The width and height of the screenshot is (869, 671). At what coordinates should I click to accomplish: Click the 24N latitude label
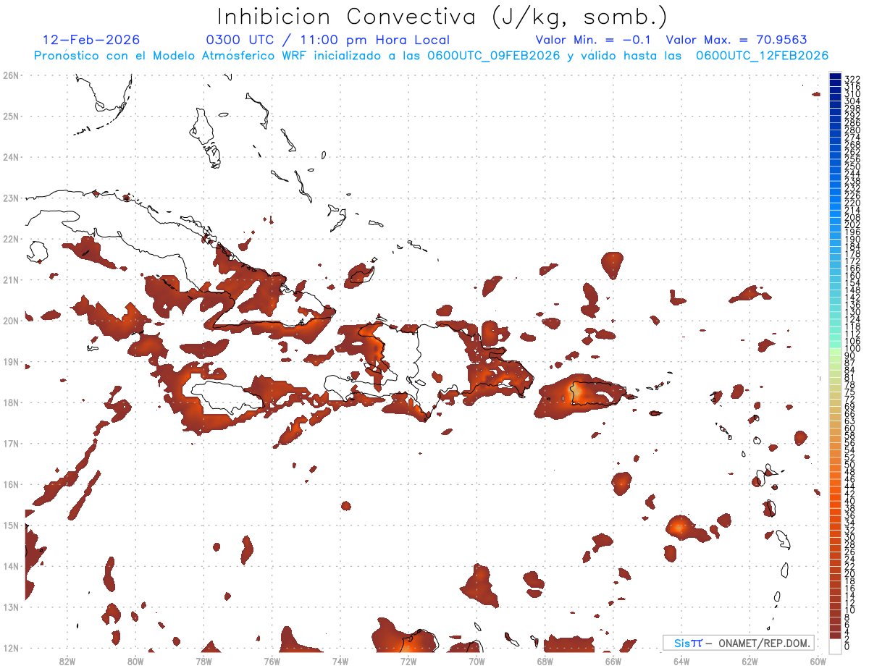pyautogui.click(x=11, y=157)
